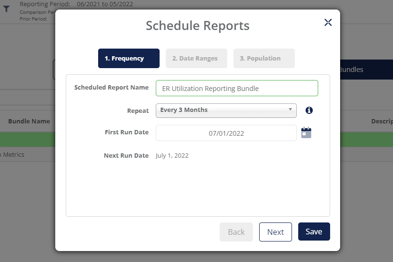The height and width of the screenshot is (262, 393).
Task: Click the info icon beside Repeat
Action: [309, 111]
